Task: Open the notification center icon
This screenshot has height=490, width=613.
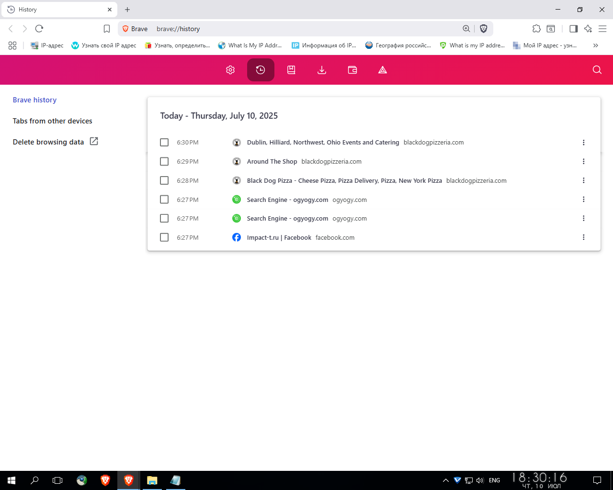Action: click(x=597, y=480)
